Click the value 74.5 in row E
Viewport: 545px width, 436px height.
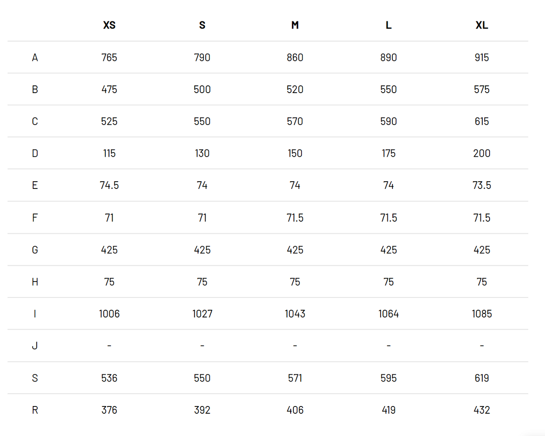tap(109, 185)
